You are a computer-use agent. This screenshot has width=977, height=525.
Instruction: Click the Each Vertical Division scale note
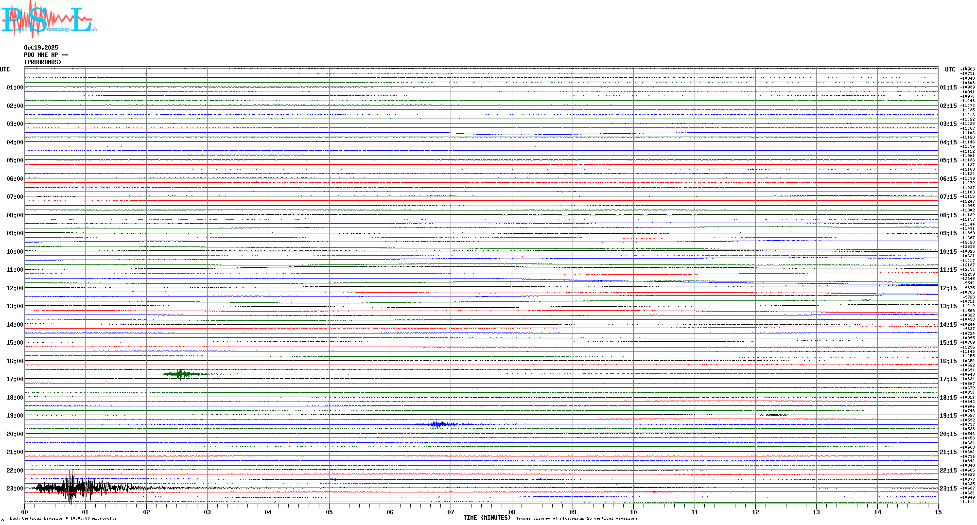[63, 518]
